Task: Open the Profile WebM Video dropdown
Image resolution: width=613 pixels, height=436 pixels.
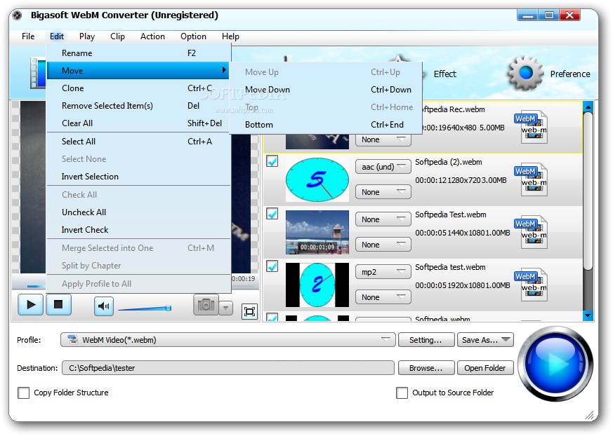Action: (x=228, y=339)
